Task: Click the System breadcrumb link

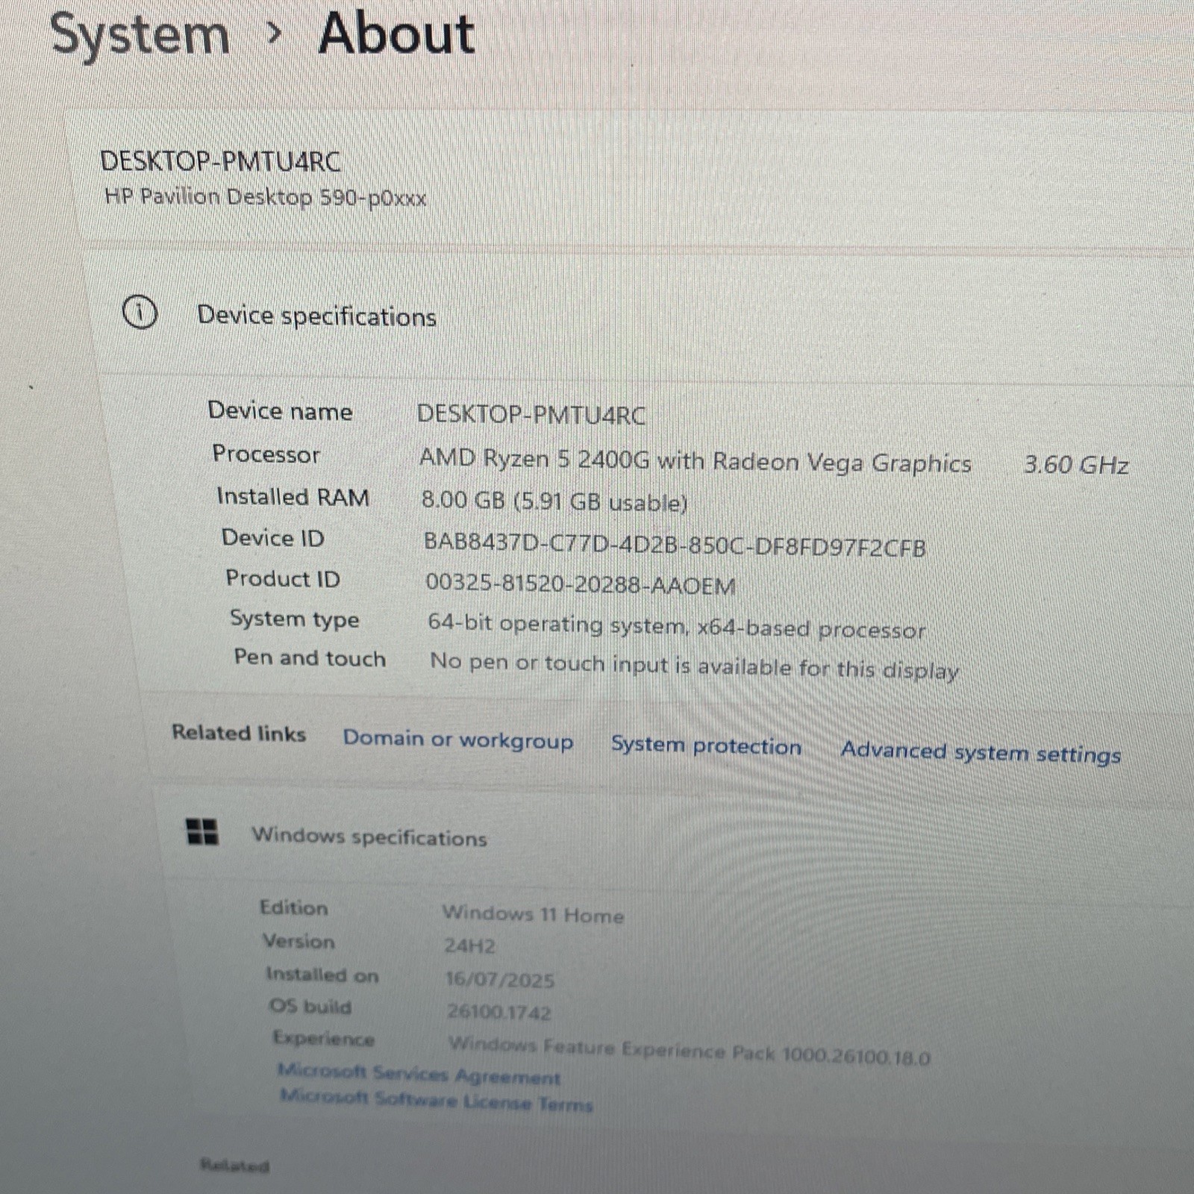Action: [140, 36]
